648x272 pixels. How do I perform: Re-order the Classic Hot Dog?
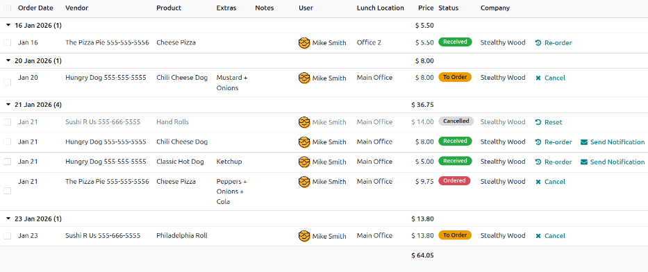pos(554,162)
